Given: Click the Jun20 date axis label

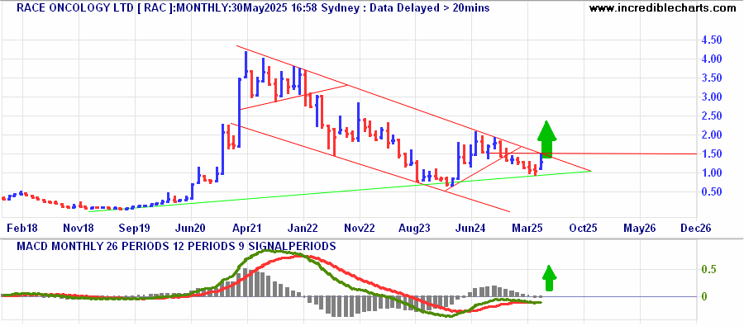Looking at the screenshot, I should click(190, 229).
